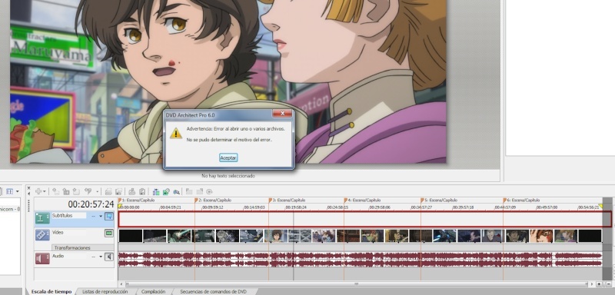
Task: Click the first toolbar icon after the plus dropdown
Action: [x=55, y=191]
